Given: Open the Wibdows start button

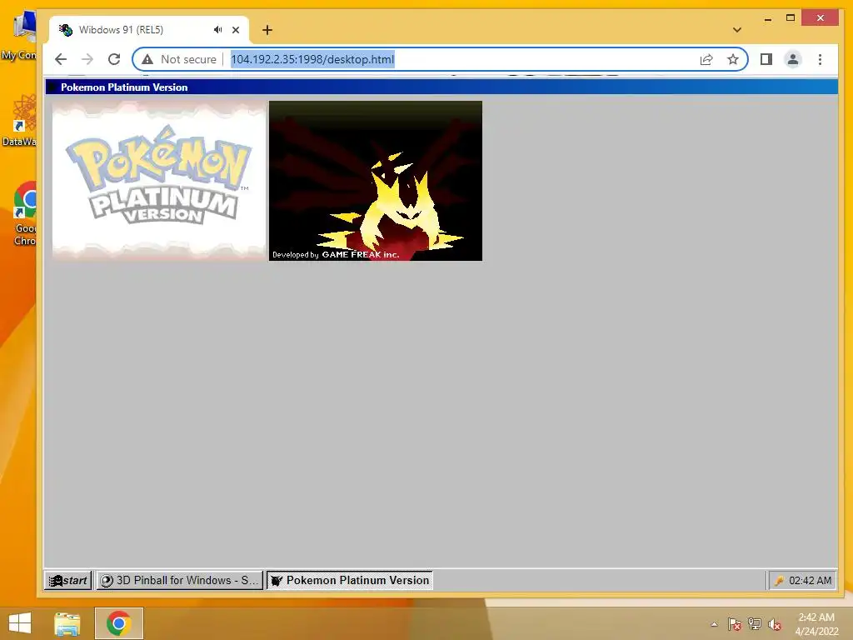Looking at the screenshot, I should click(x=68, y=580).
